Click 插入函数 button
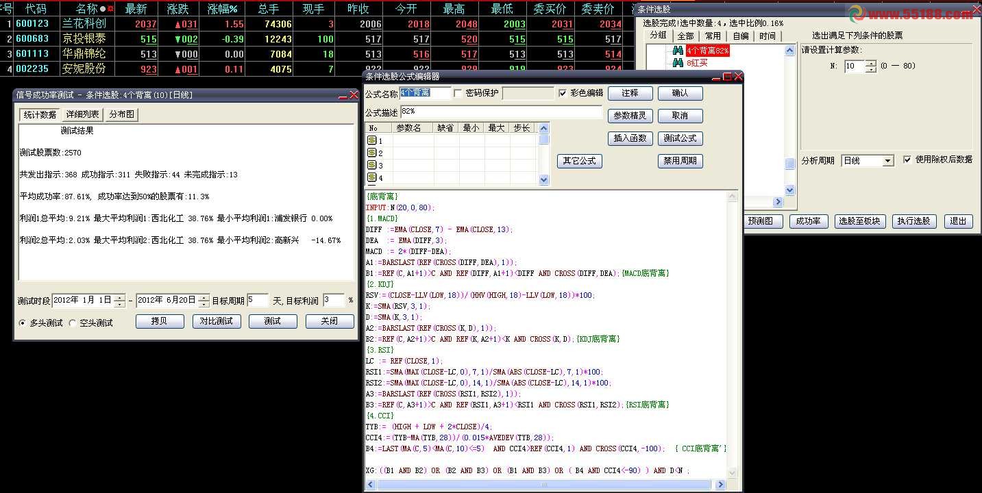 pos(630,138)
